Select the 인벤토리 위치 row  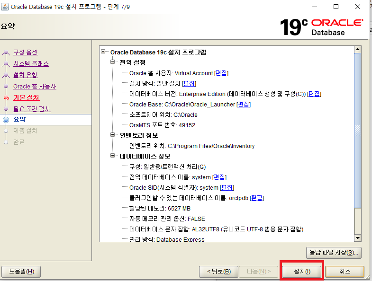(x=192, y=146)
